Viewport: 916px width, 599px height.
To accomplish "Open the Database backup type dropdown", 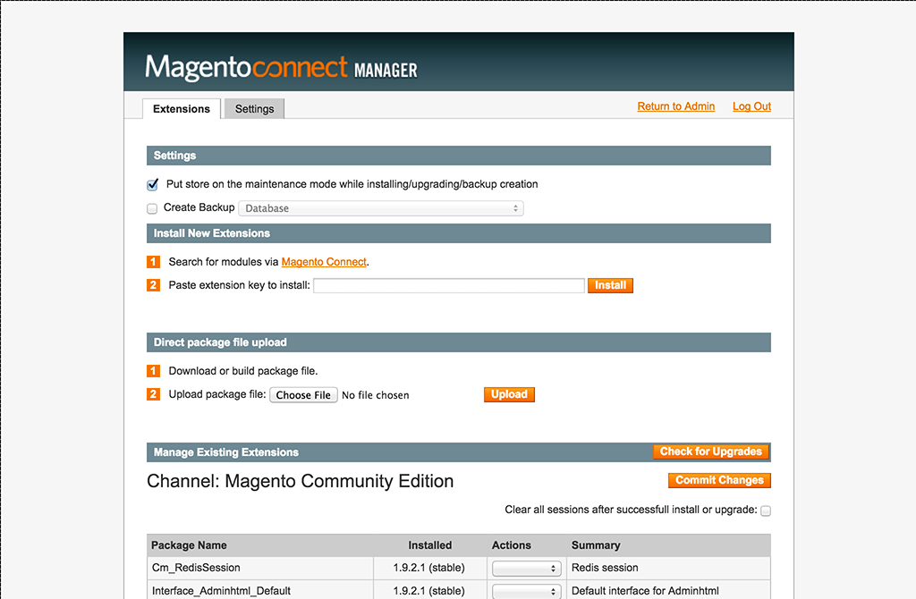I will [x=381, y=208].
